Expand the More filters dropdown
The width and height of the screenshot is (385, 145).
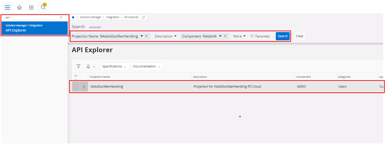[239, 36]
